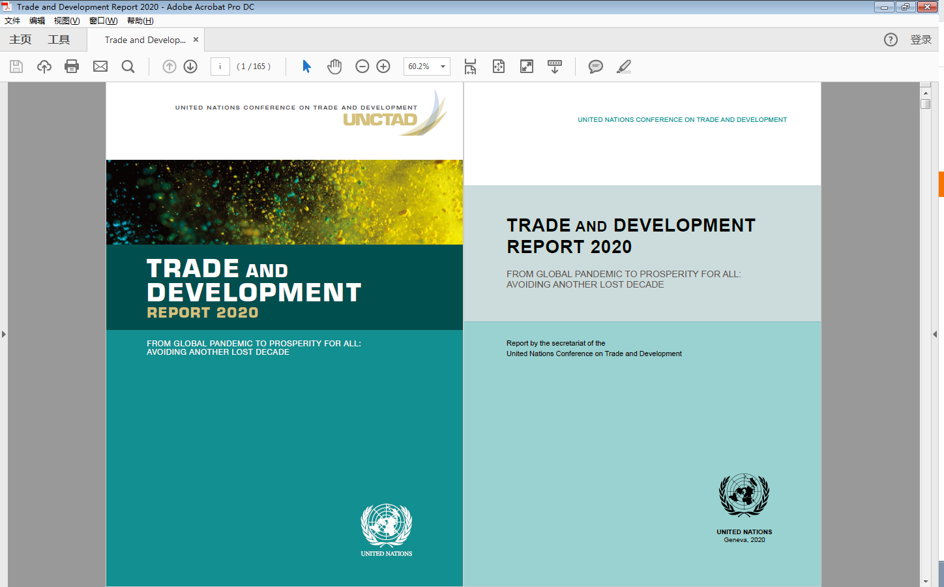Switch to the 工具 tab
Image resolution: width=944 pixels, height=587 pixels.
pos(59,40)
